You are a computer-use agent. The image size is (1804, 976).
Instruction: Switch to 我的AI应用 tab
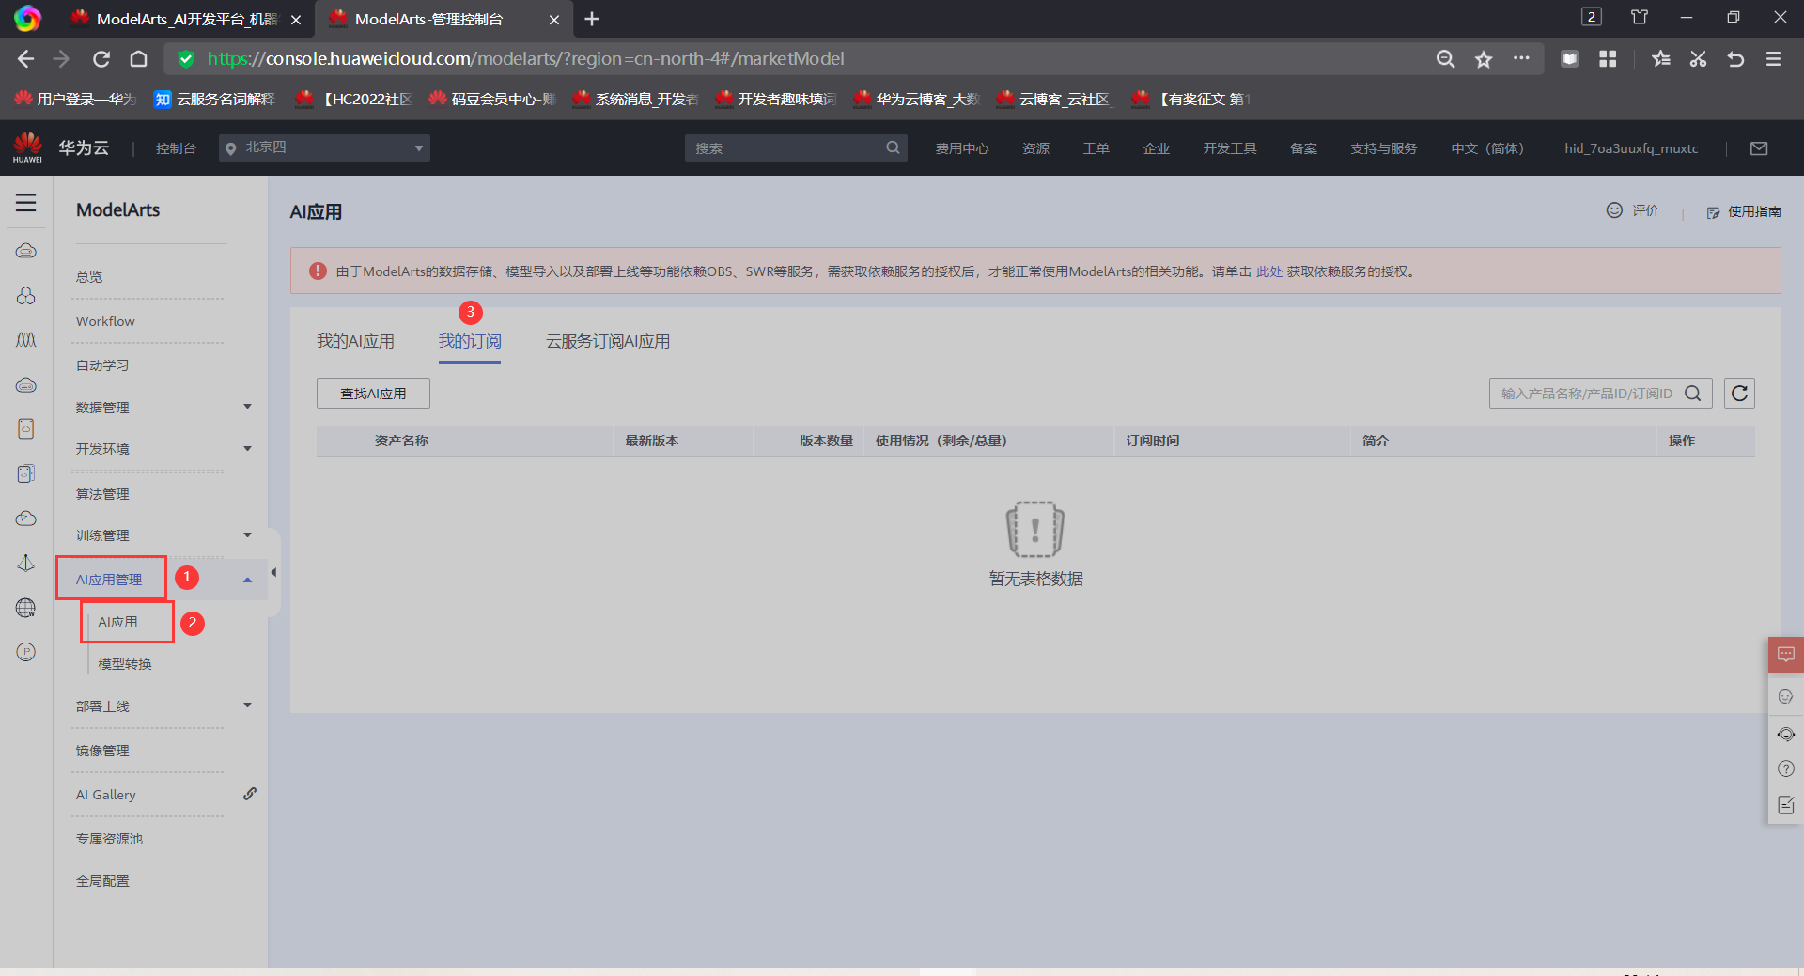click(x=355, y=341)
